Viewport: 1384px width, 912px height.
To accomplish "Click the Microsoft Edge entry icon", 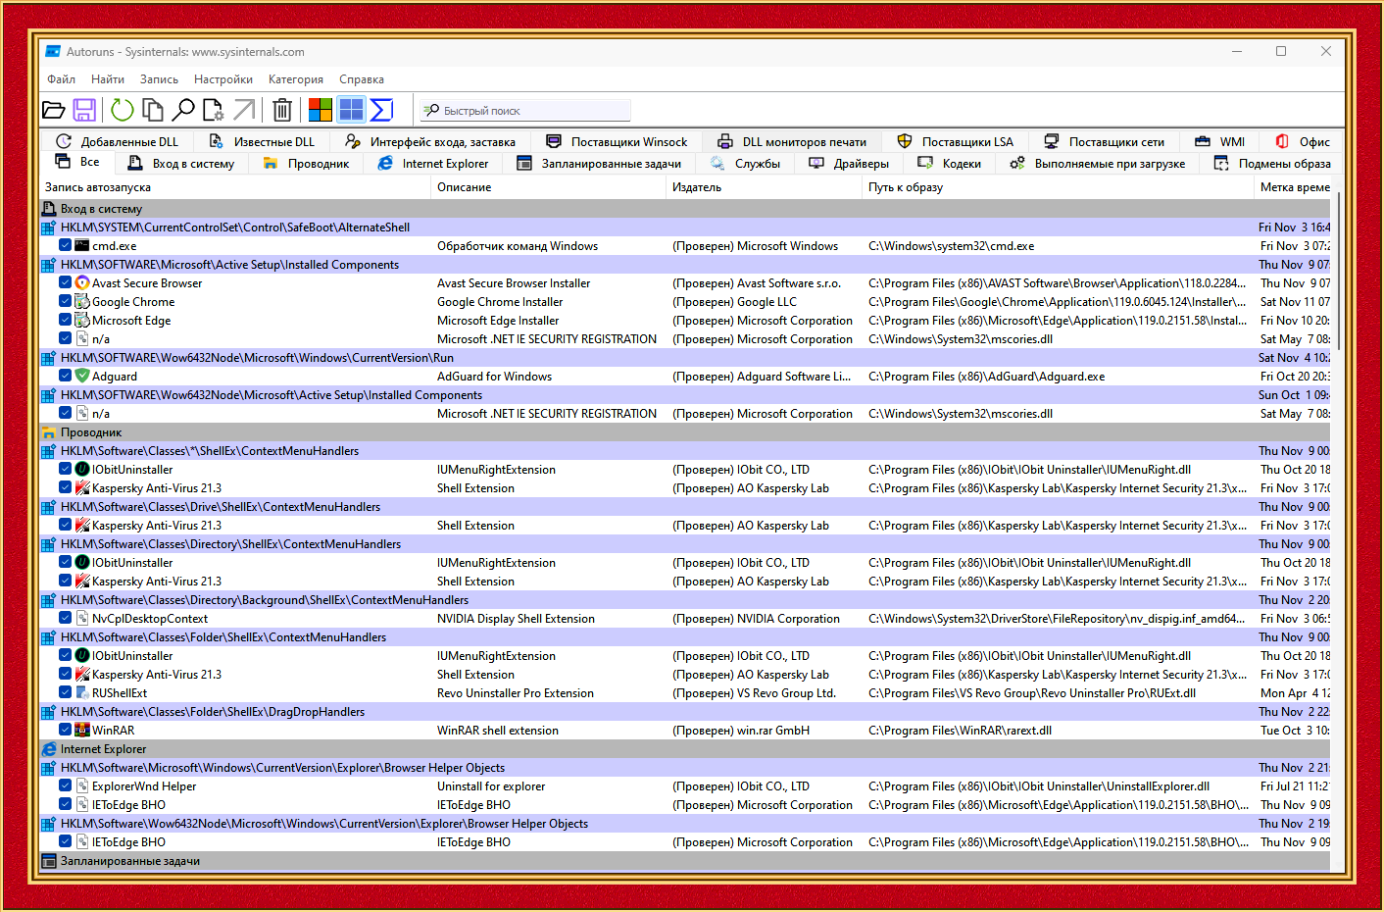I will 82,321.
